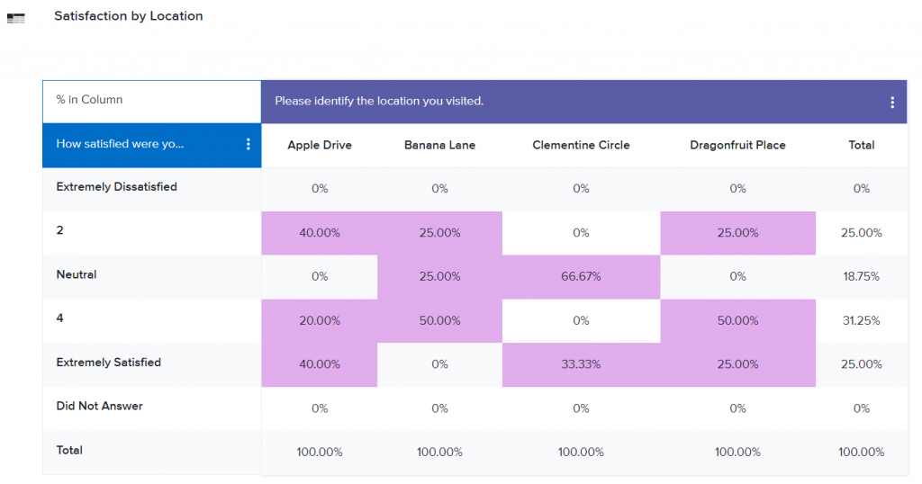Click the 'Satisfaction by Location' title
This screenshot has width=922, height=484.
tap(128, 16)
